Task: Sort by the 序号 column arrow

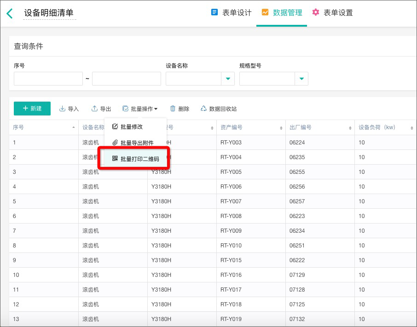Action: tap(74, 127)
